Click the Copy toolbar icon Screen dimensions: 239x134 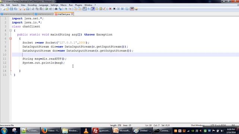coord(37,9)
